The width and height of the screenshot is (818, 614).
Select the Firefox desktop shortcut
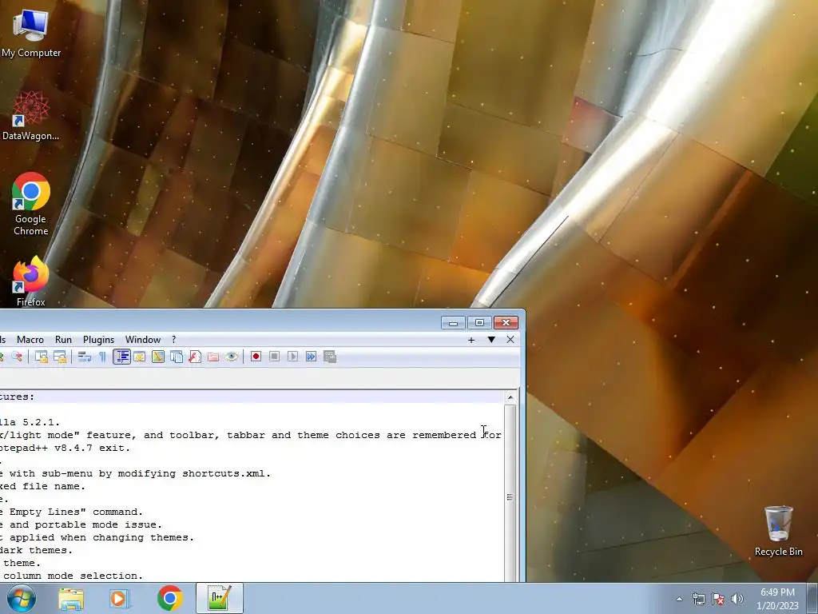[x=31, y=281]
